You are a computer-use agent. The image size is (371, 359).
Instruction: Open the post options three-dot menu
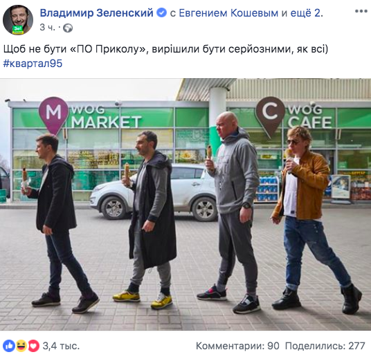(361, 11)
